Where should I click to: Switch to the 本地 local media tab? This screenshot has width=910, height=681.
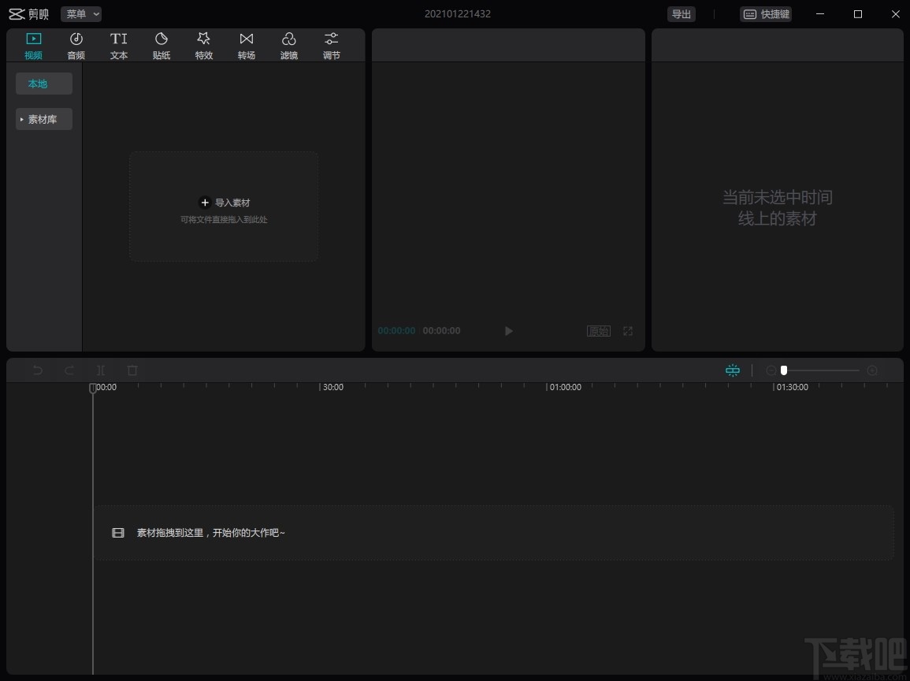pos(43,83)
